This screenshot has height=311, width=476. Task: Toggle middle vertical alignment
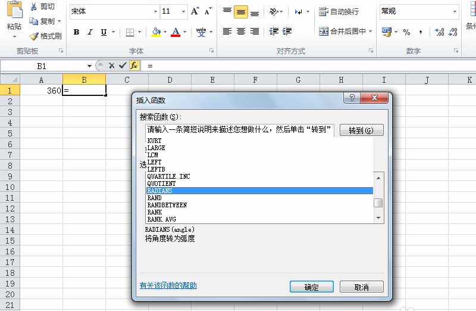241,12
